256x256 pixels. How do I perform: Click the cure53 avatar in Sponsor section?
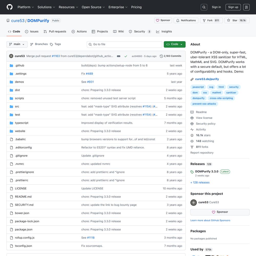(194, 202)
